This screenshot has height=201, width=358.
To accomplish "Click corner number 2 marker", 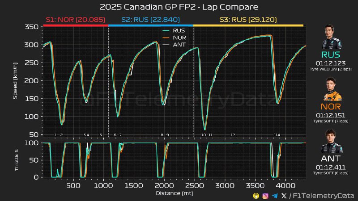I will [x=61, y=135].
